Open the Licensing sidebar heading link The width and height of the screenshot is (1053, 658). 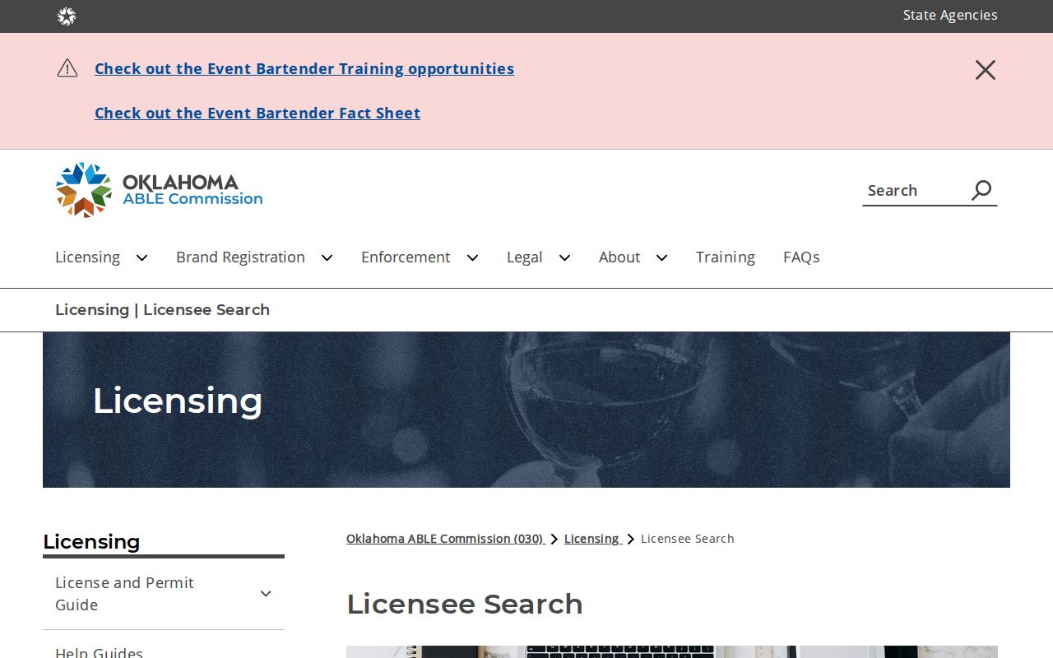91,541
